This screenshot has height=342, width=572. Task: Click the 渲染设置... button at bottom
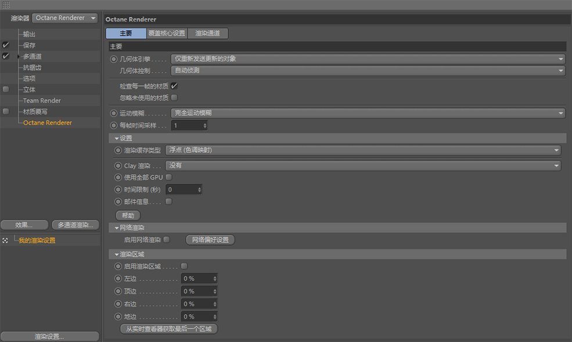[49, 337]
